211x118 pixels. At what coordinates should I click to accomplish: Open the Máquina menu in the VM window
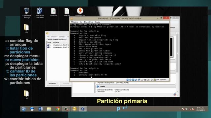[x=75, y=22]
